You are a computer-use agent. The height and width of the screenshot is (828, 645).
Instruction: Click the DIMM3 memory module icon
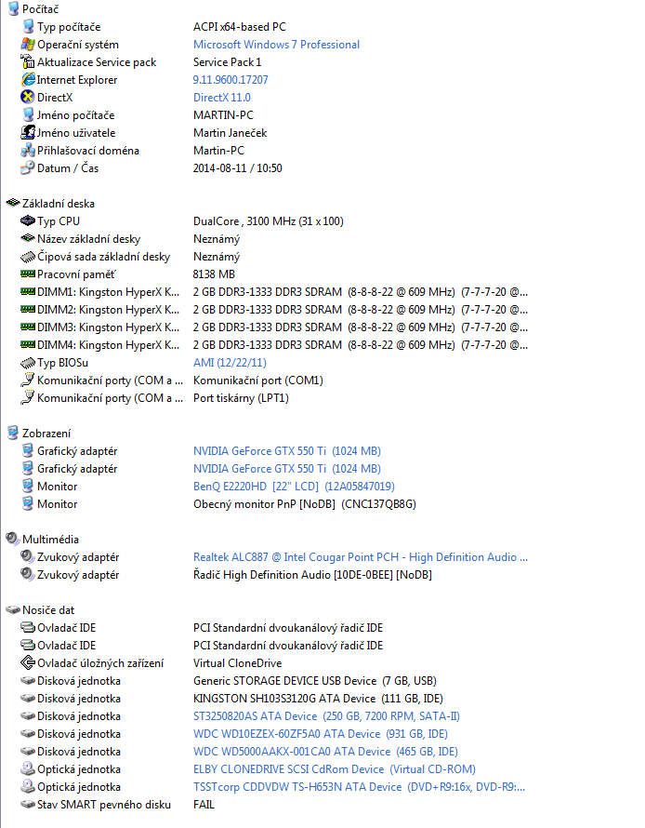pos(28,327)
